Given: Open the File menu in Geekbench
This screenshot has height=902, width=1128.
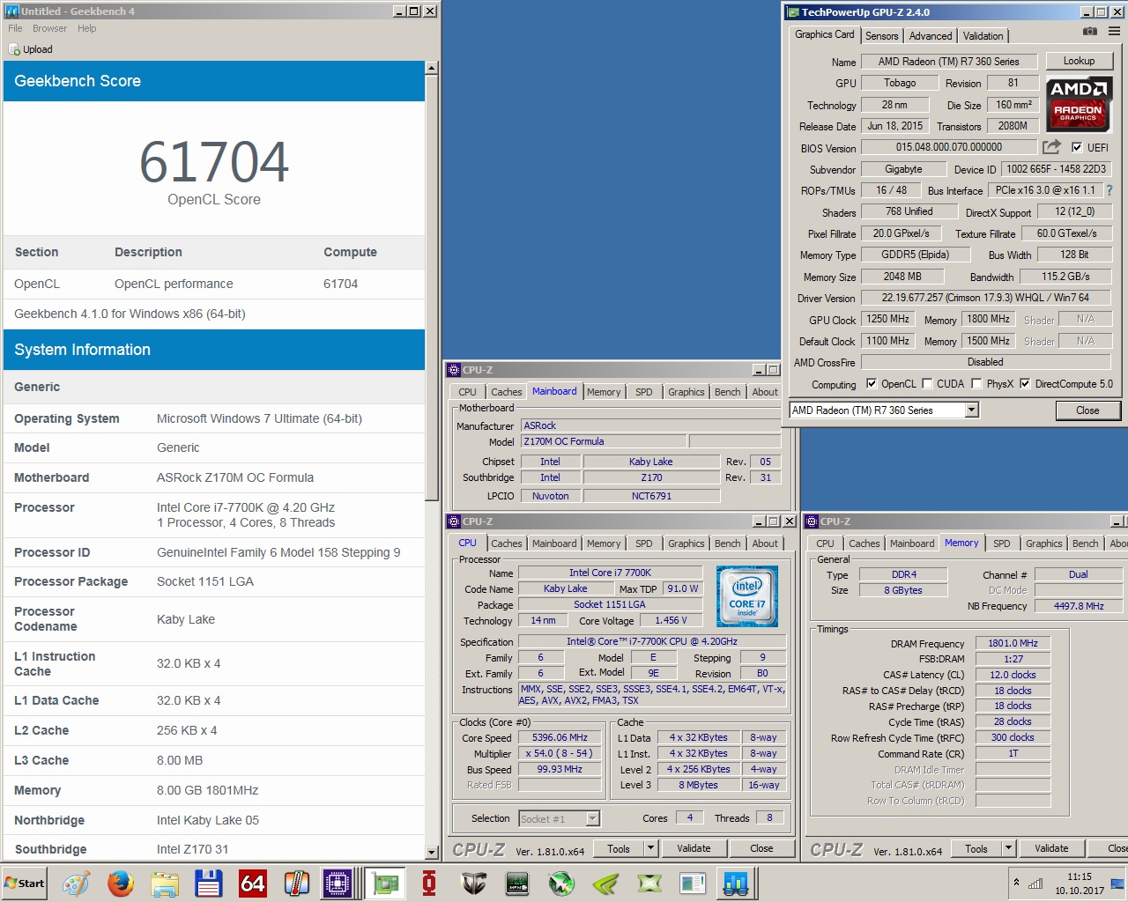Looking at the screenshot, I should click(15, 28).
